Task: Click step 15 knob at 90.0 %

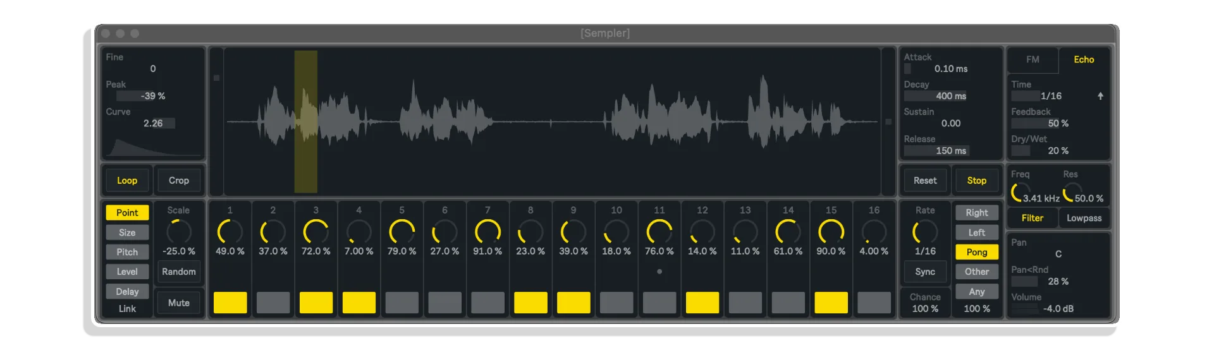Action: pos(831,232)
